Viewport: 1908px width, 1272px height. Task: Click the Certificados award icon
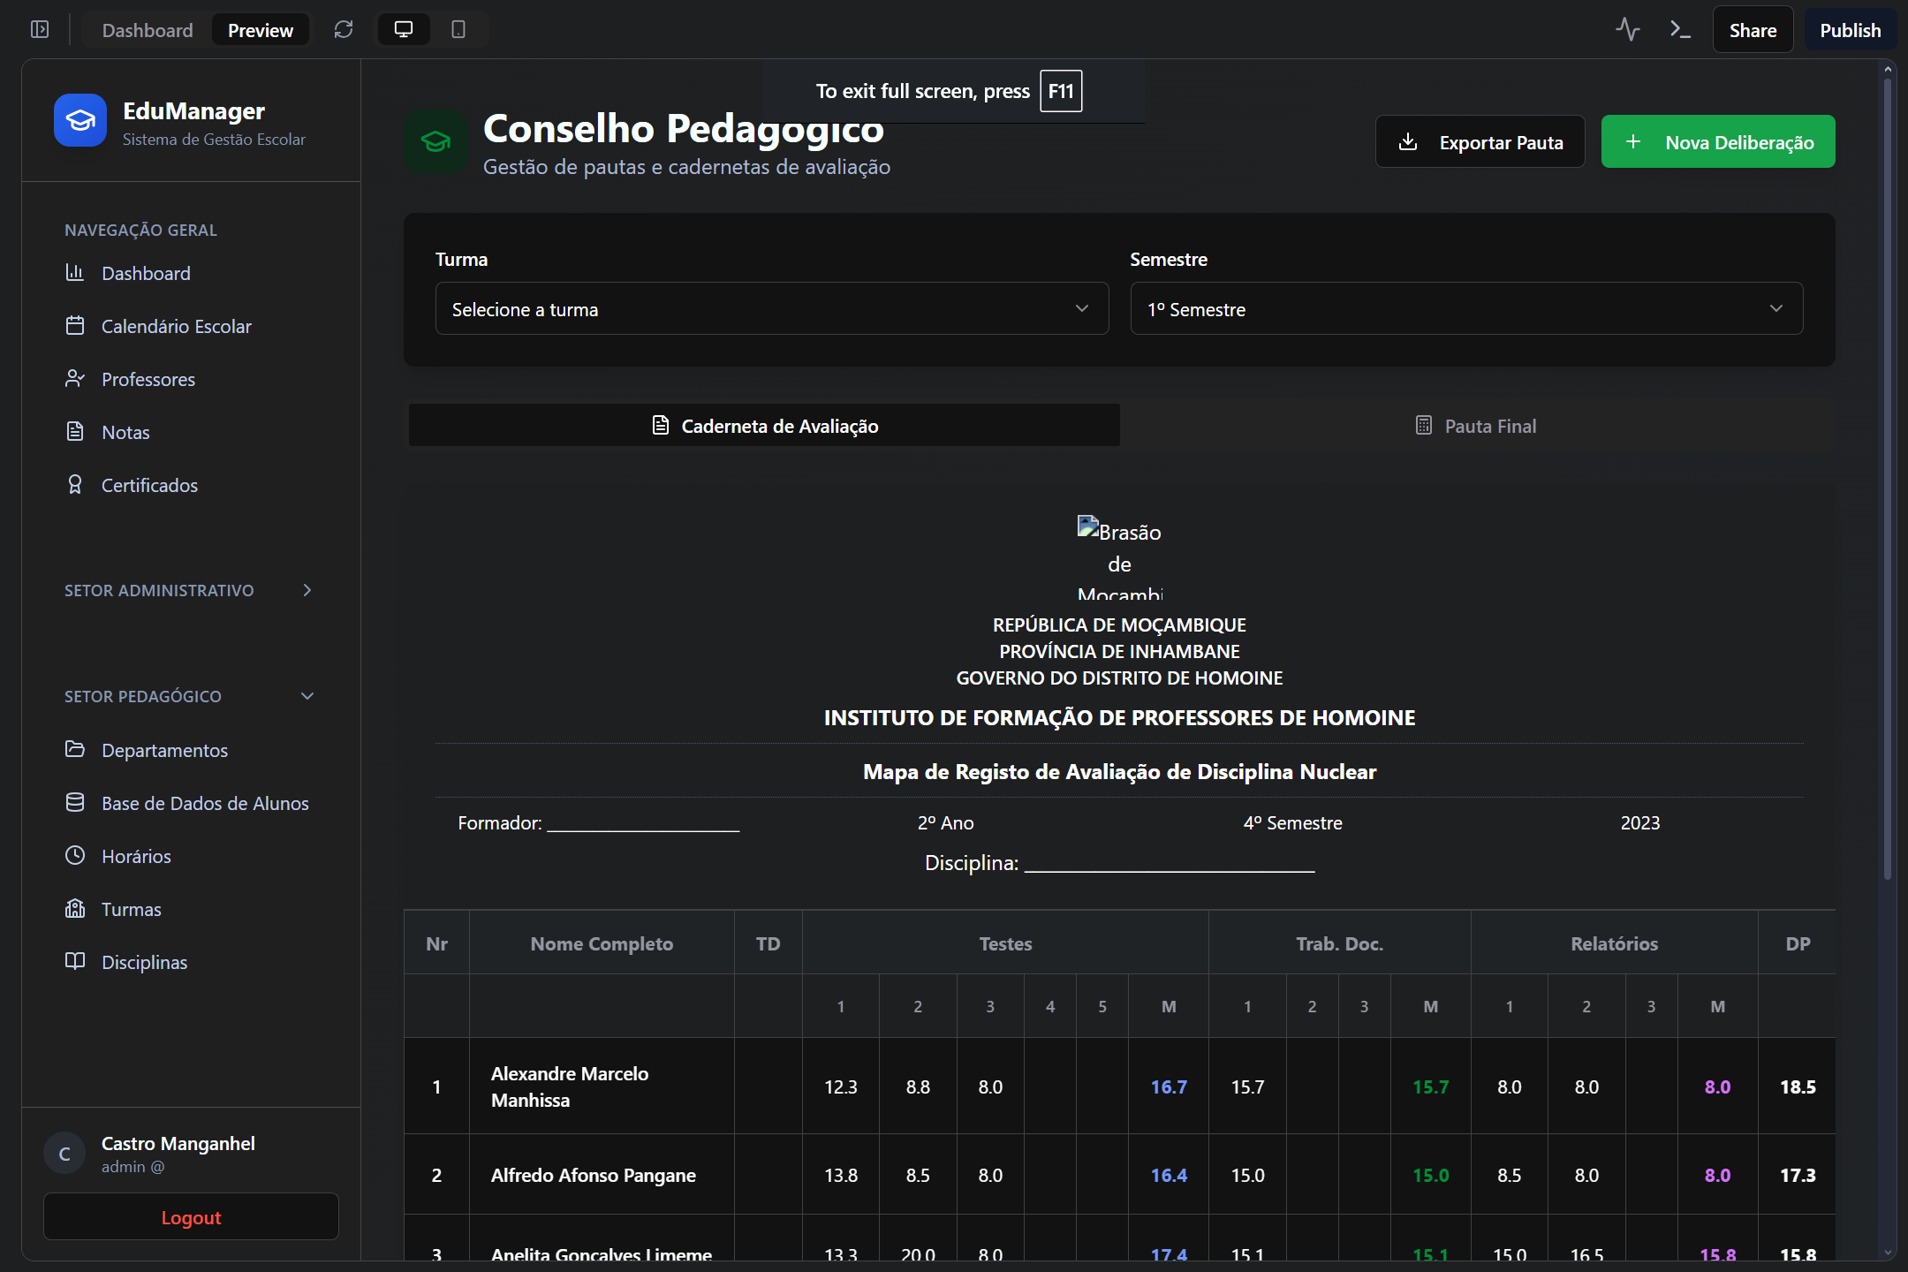click(75, 485)
